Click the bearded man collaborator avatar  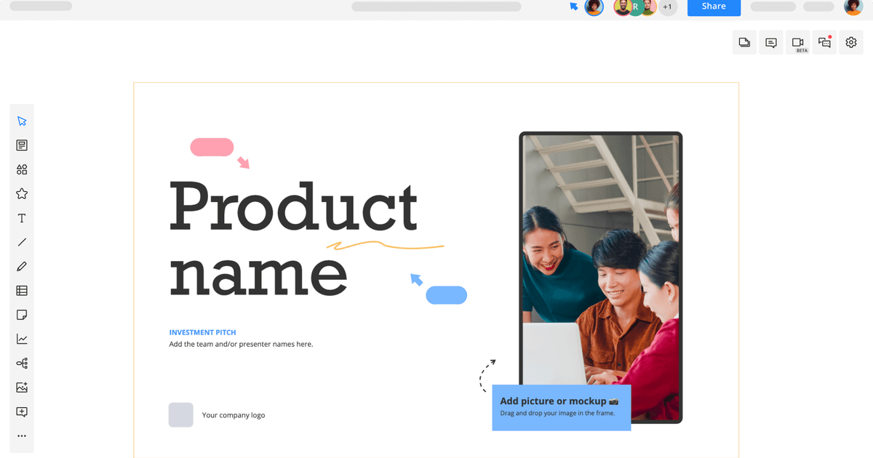click(x=622, y=7)
